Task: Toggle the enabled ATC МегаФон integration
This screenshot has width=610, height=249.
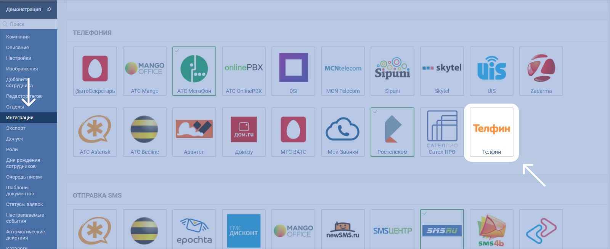Action: tap(194, 71)
